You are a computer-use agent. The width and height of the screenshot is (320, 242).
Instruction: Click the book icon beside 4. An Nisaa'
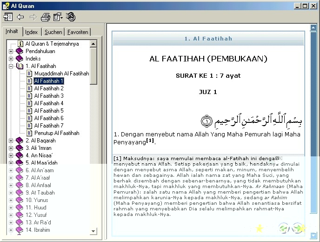pyautogui.click(x=20, y=155)
